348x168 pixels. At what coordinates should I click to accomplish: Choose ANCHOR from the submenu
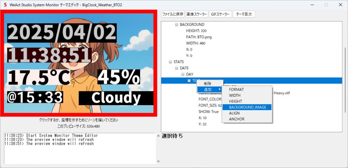click(237, 119)
